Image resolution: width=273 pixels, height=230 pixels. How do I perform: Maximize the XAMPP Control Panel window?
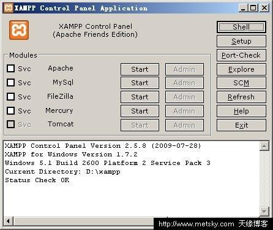253,8
